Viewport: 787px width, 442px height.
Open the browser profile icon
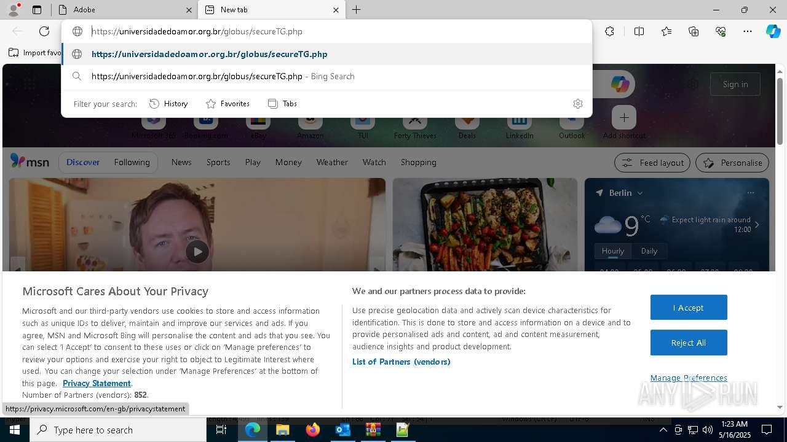[x=13, y=10]
